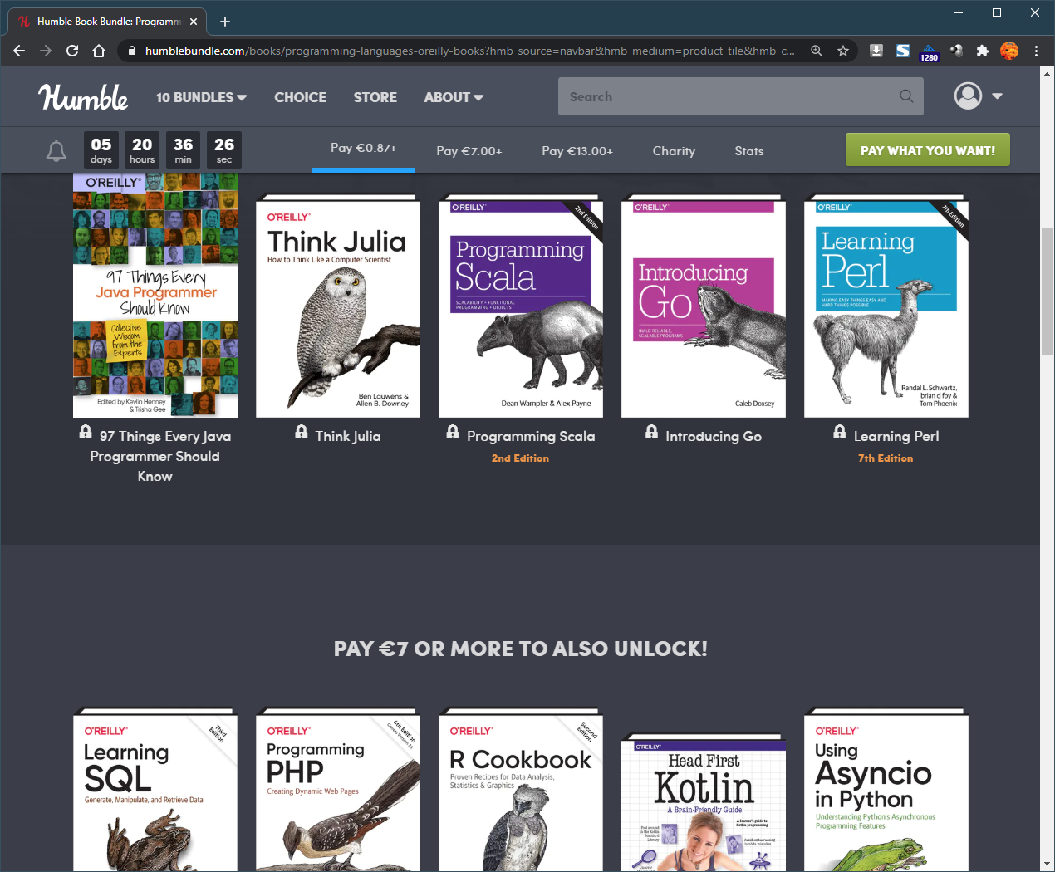Jump to the Pay €0.87+ tier
1055x872 pixels.
pos(364,148)
